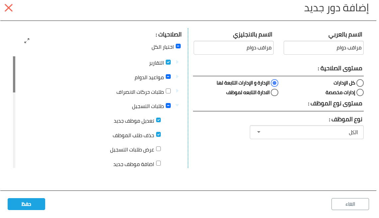Viewport: 379px width, 218px height.
Task: Expand the طلبات حركات الانصراف node
Action: click(177, 91)
